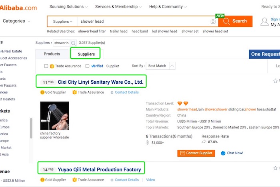Open the Services & Membership menu
280x187 pixels.
pyautogui.click(x=118, y=7)
